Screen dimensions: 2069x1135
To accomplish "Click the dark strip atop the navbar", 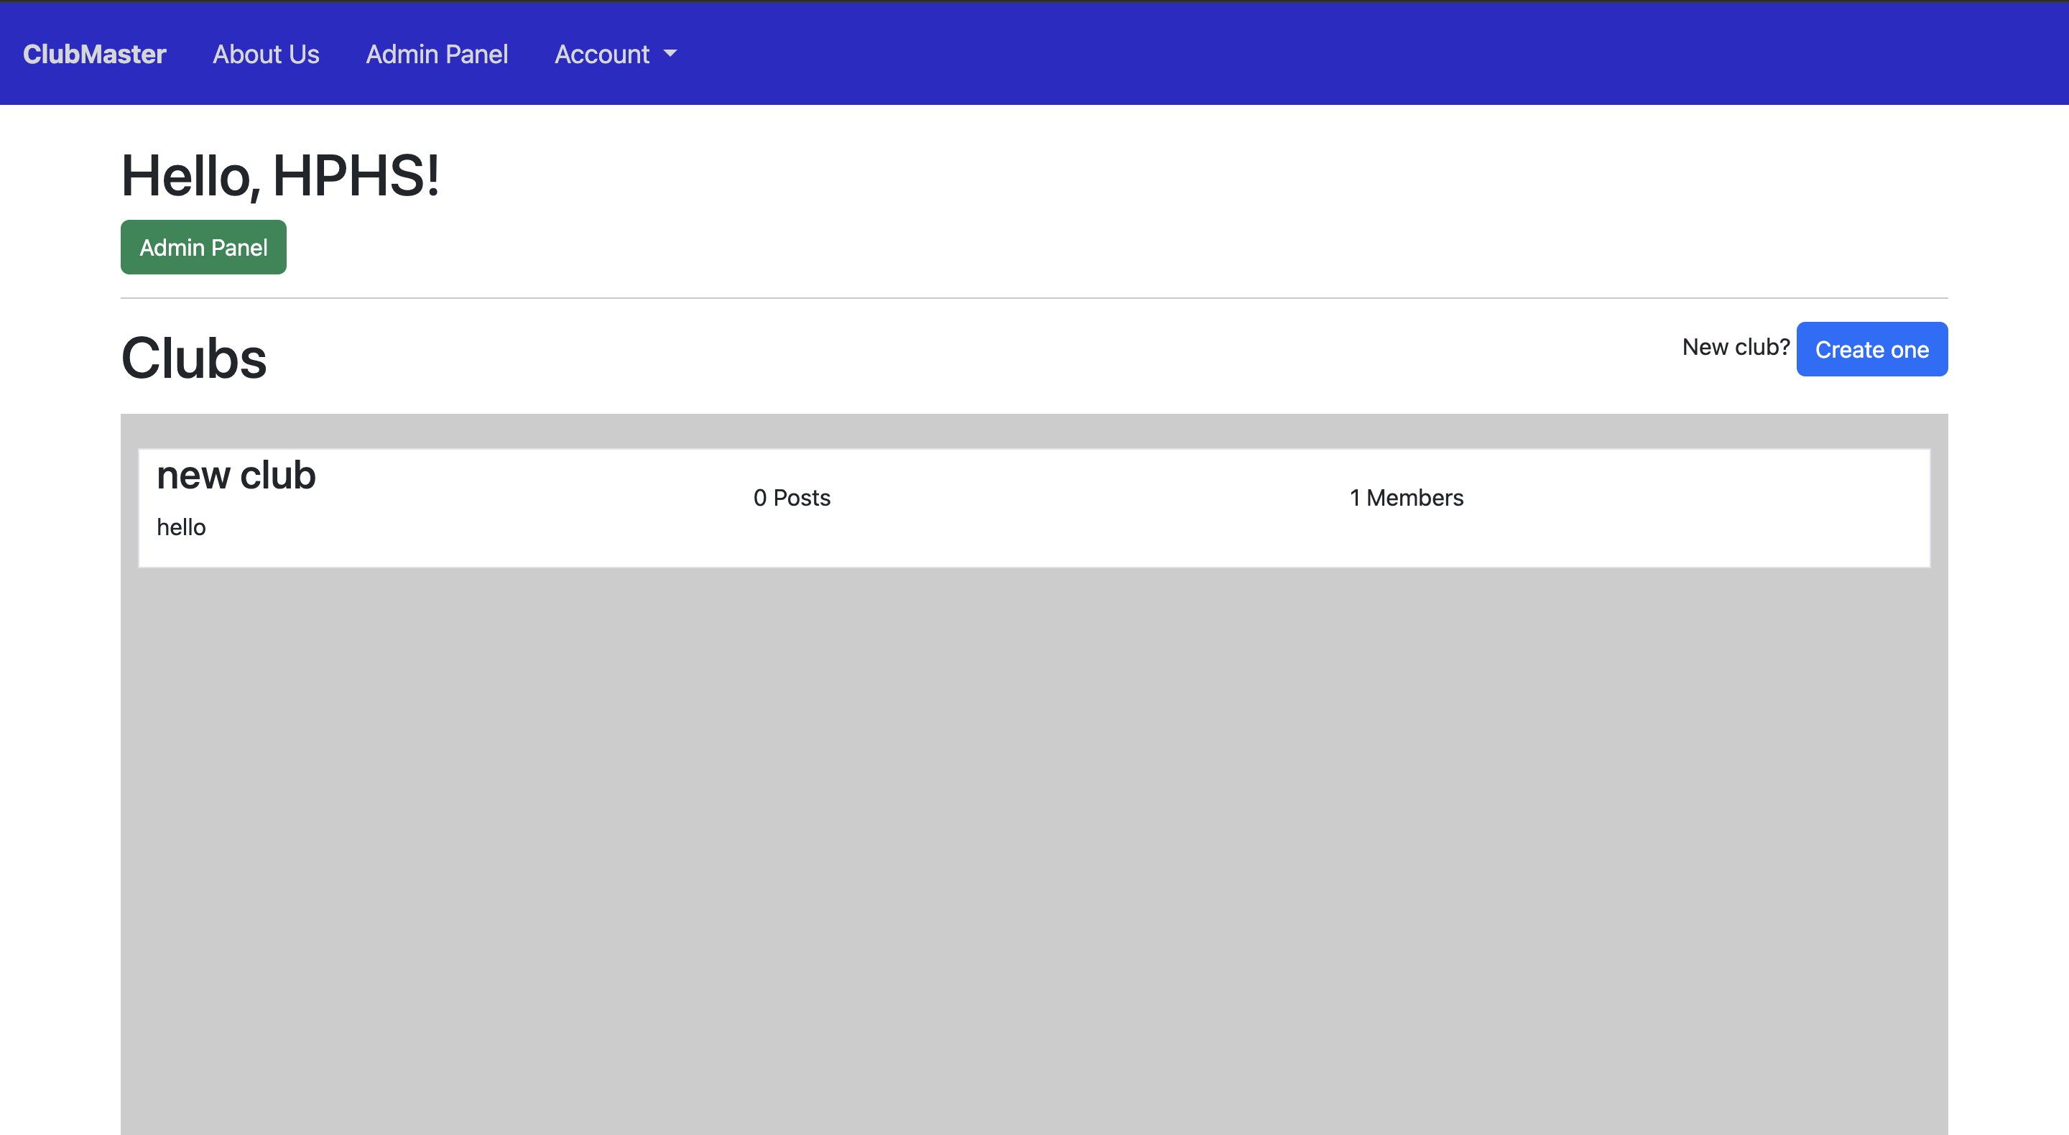I will (1034, 1).
